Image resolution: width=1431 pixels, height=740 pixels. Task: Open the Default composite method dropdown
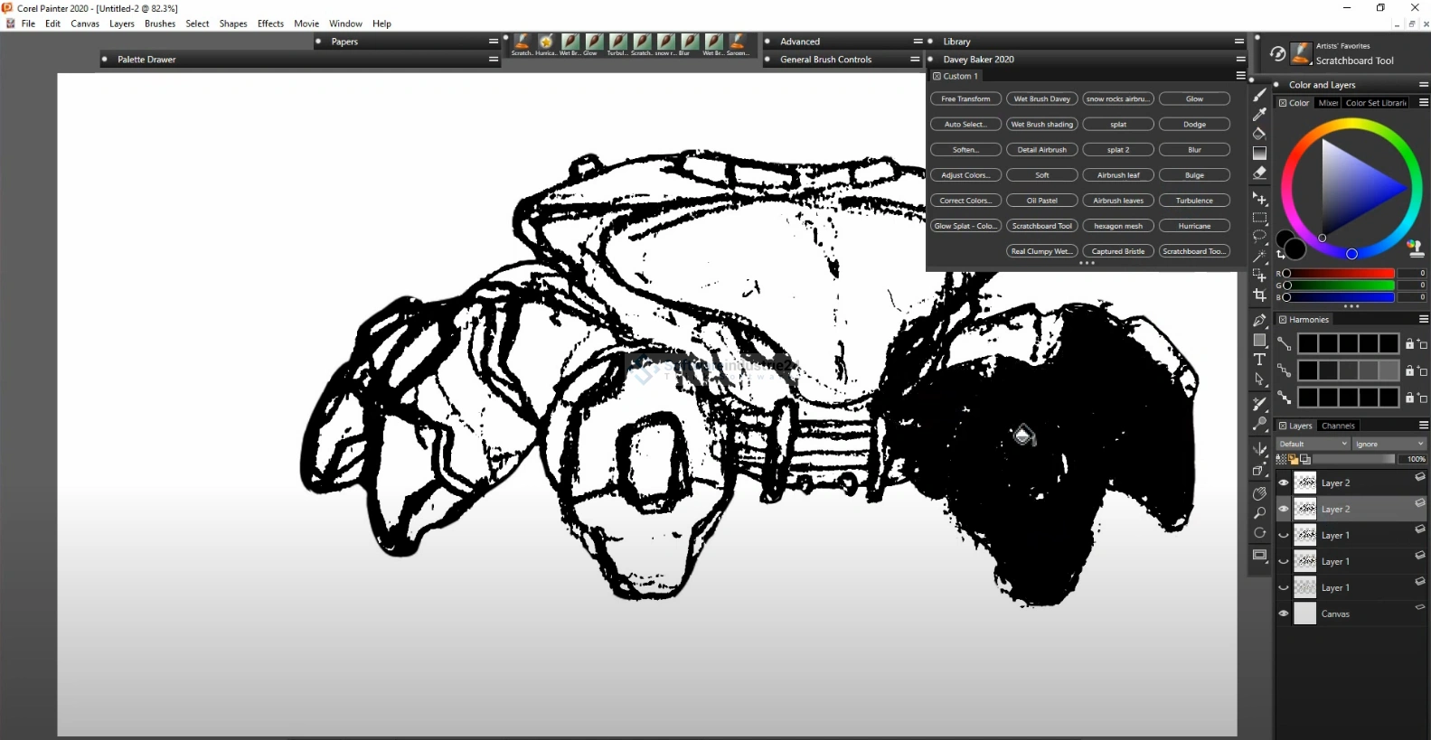click(1313, 444)
